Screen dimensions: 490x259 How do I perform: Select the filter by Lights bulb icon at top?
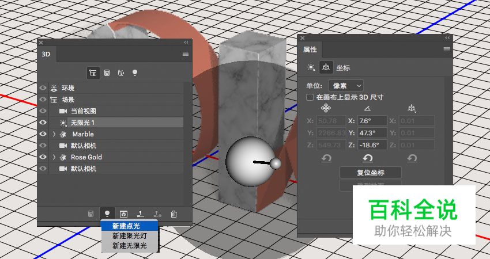pos(135,73)
